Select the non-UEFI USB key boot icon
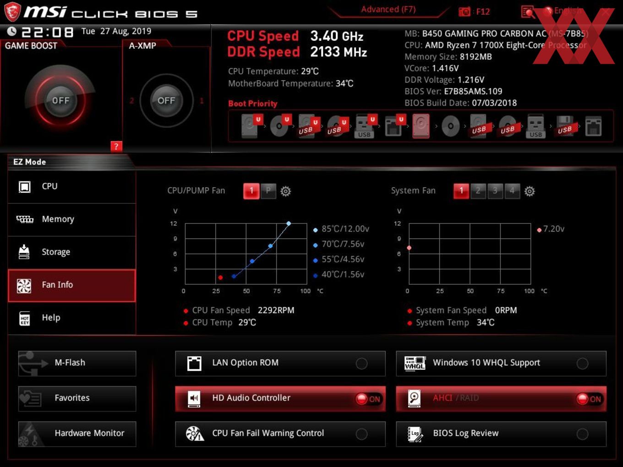This screenshot has width=623, height=467. click(x=536, y=126)
